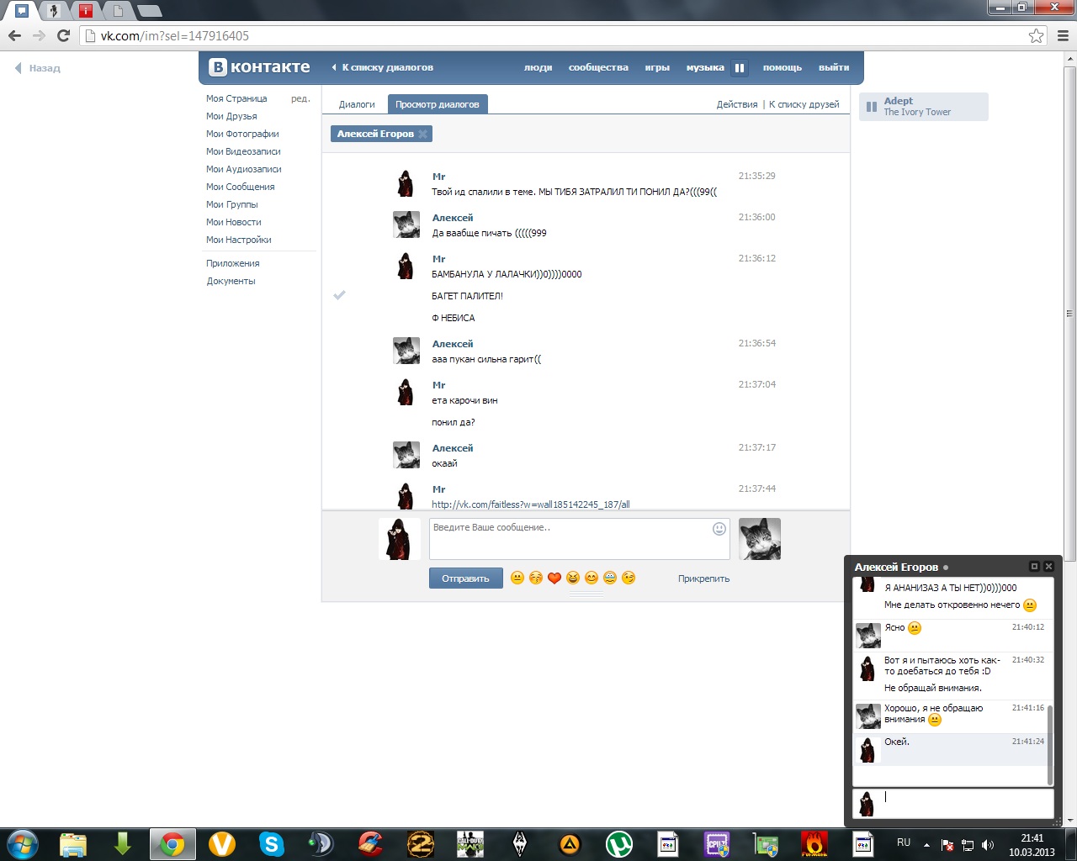The image size is (1077, 861).
Task: Open the Chrome menu button
Action: click(1063, 35)
